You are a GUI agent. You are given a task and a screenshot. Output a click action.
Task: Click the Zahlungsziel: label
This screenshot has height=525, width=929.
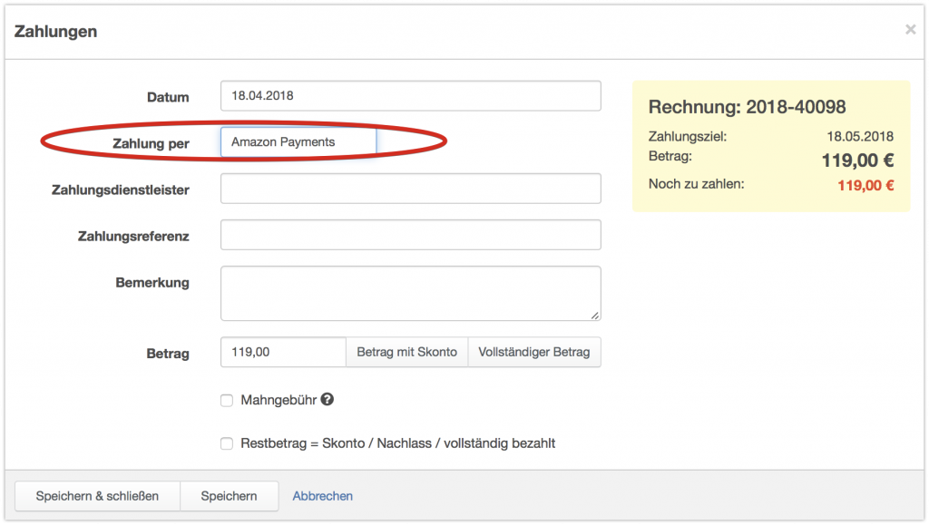click(688, 137)
